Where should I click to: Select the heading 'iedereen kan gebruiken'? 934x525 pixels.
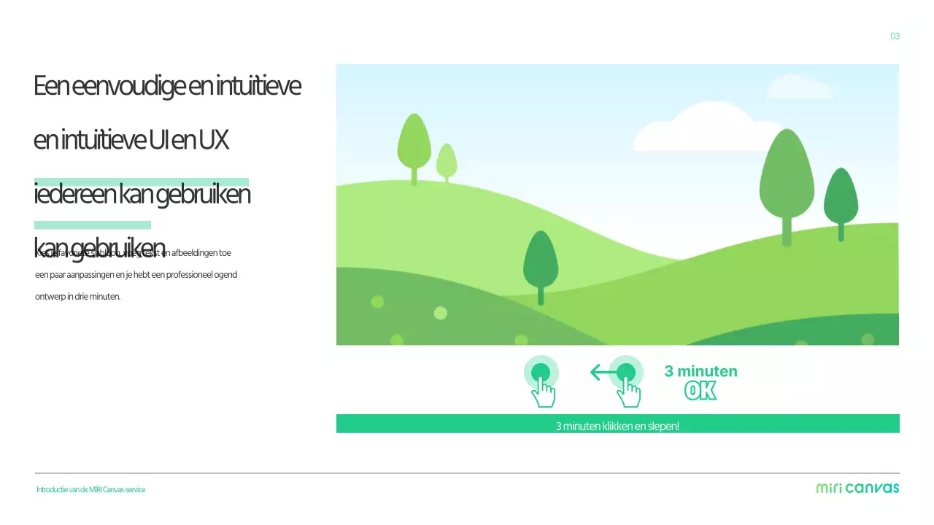coord(142,195)
